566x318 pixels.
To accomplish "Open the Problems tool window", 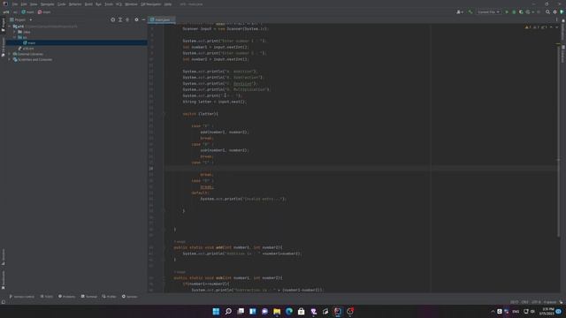I will pyautogui.click(x=67, y=297).
